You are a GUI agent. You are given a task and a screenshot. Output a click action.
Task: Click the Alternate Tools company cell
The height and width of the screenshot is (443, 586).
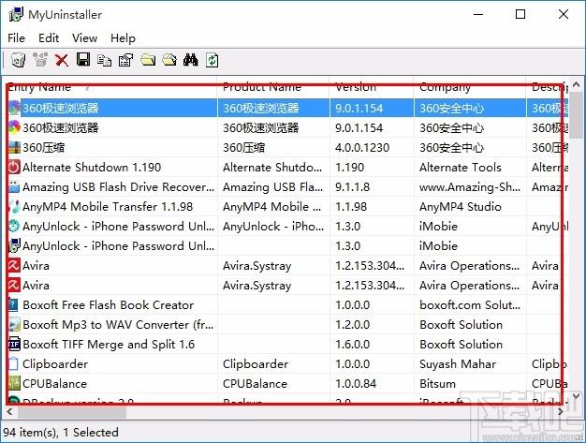click(460, 167)
